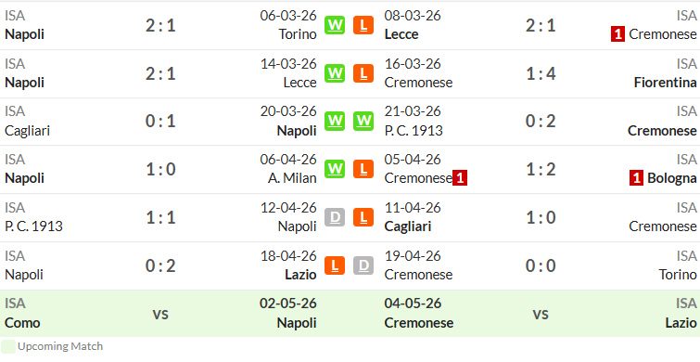700x362 pixels.
Task: Click the orange L badge next to Lazio 18-04-26
Action: coord(335,265)
